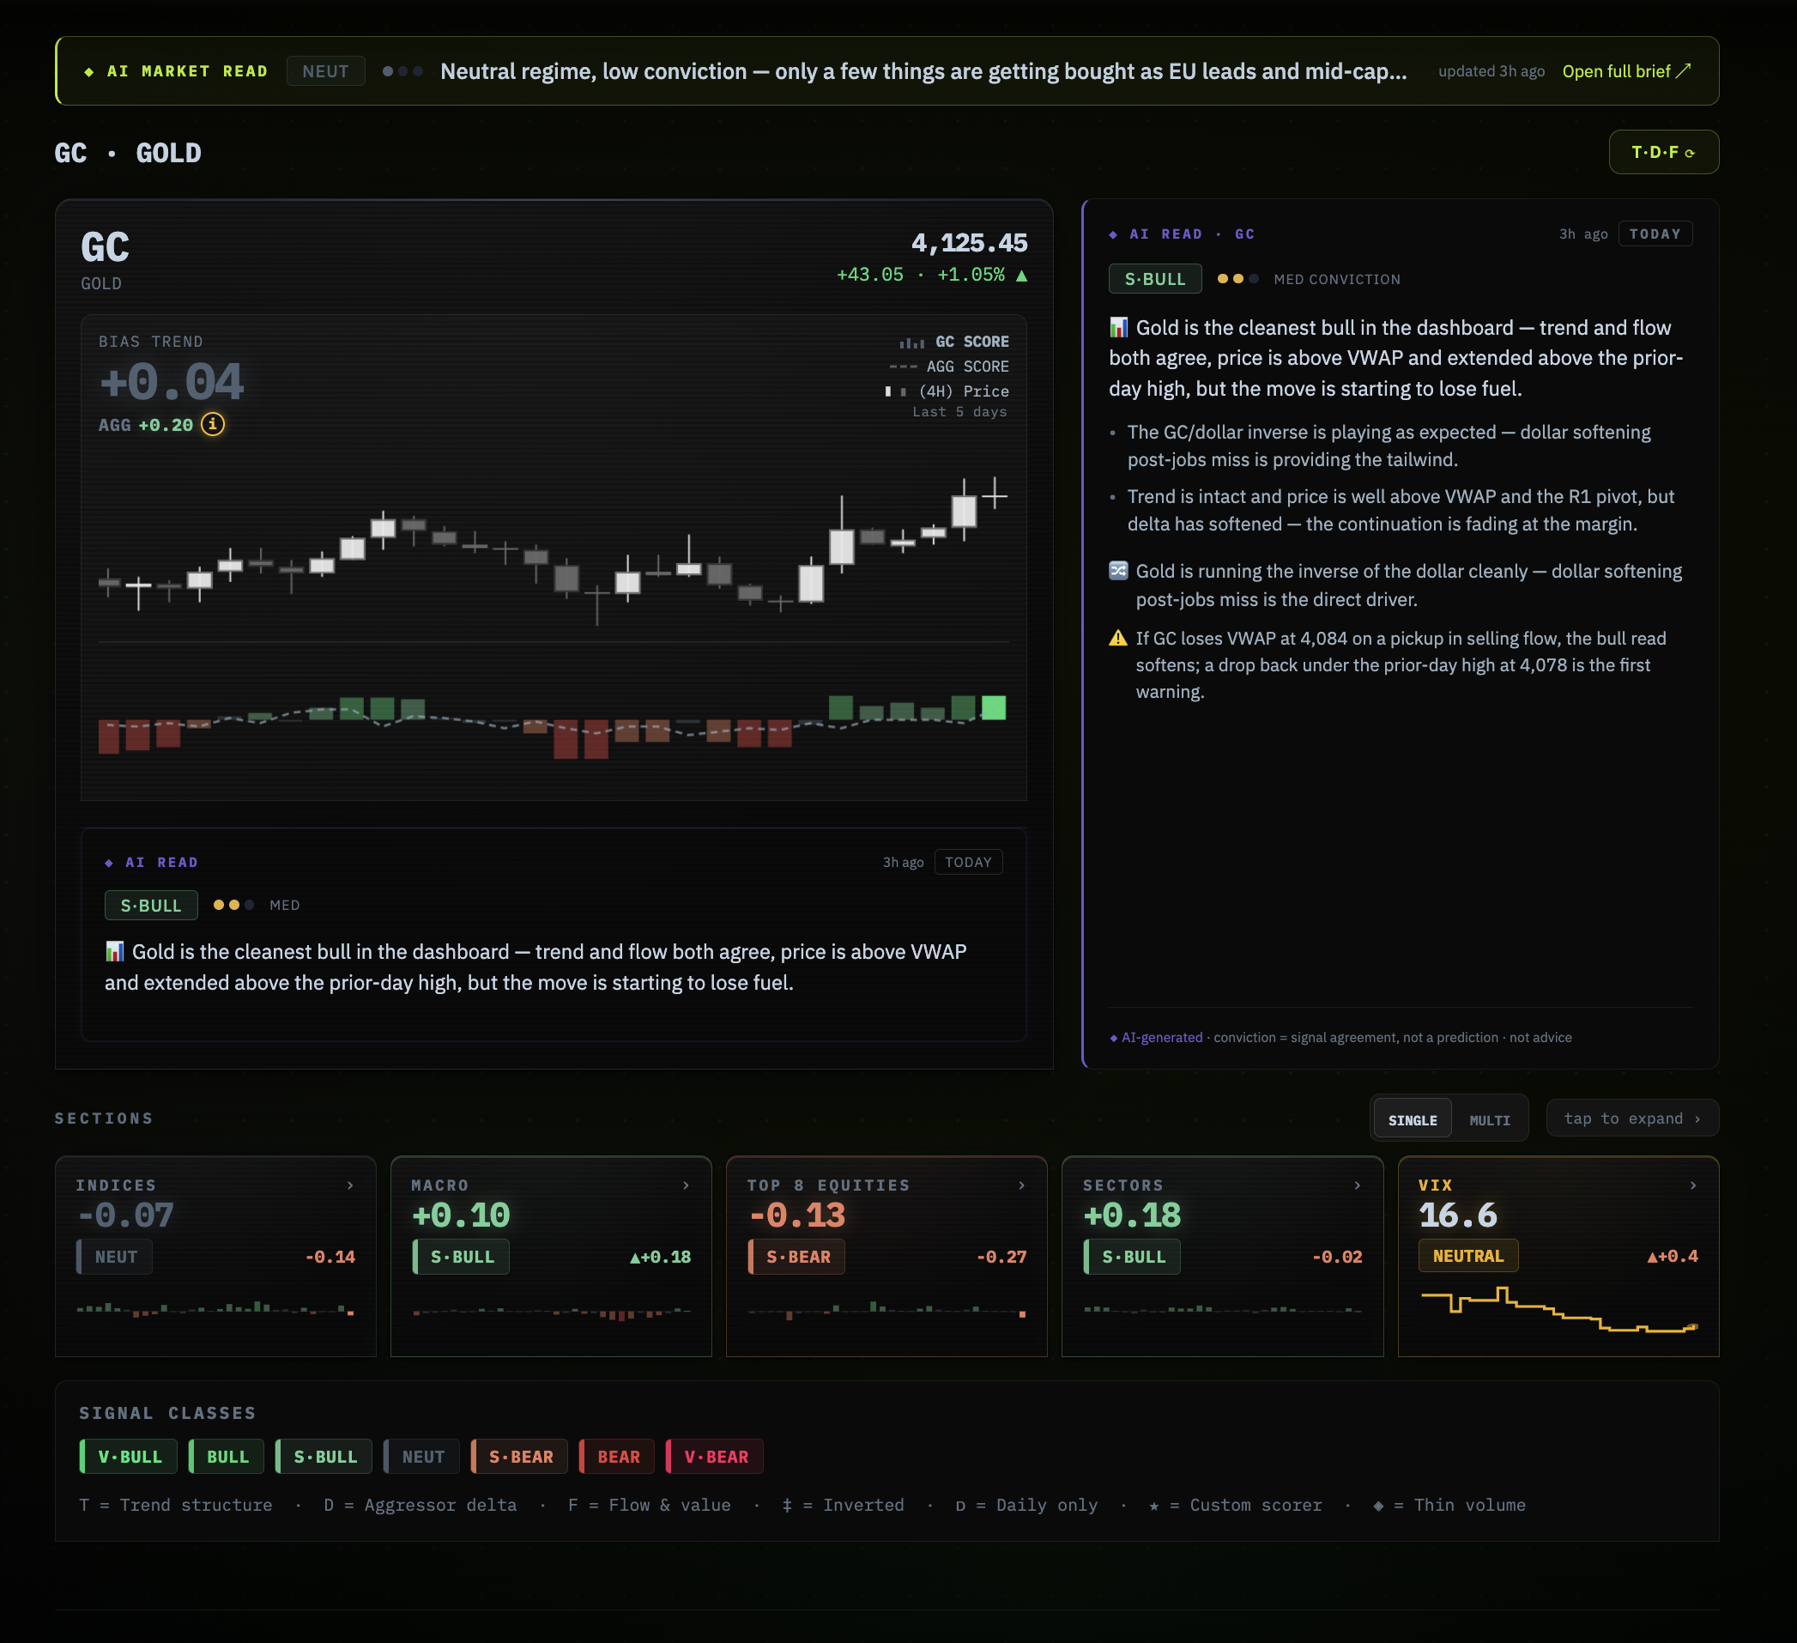The width and height of the screenshot is (1797, 1643).
Task: Select the S·BULL signal class chip
Action: (324, 1457)
